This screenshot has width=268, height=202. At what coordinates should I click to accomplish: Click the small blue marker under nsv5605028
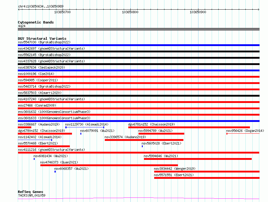(x=142, y=146)
